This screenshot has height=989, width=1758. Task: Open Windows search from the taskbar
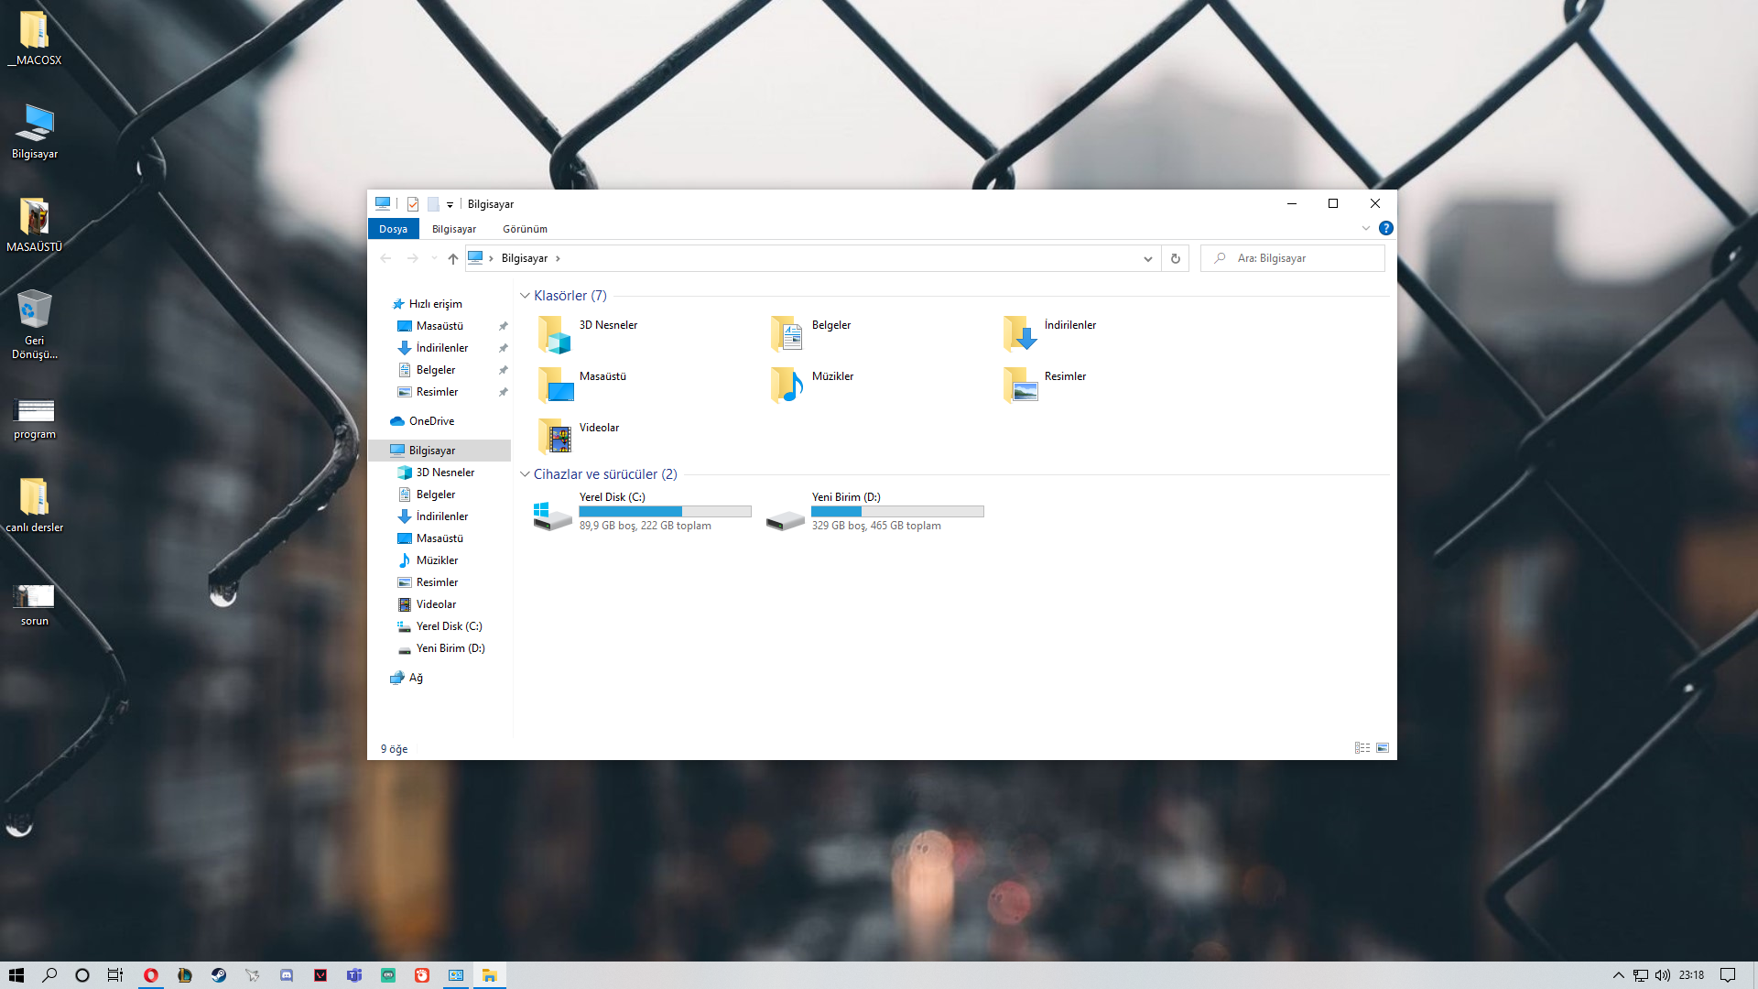click(x=49, y=975)
